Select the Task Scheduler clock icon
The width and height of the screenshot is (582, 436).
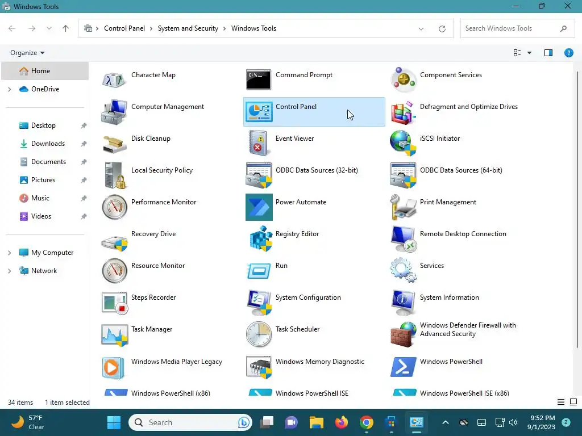[259, 334]
